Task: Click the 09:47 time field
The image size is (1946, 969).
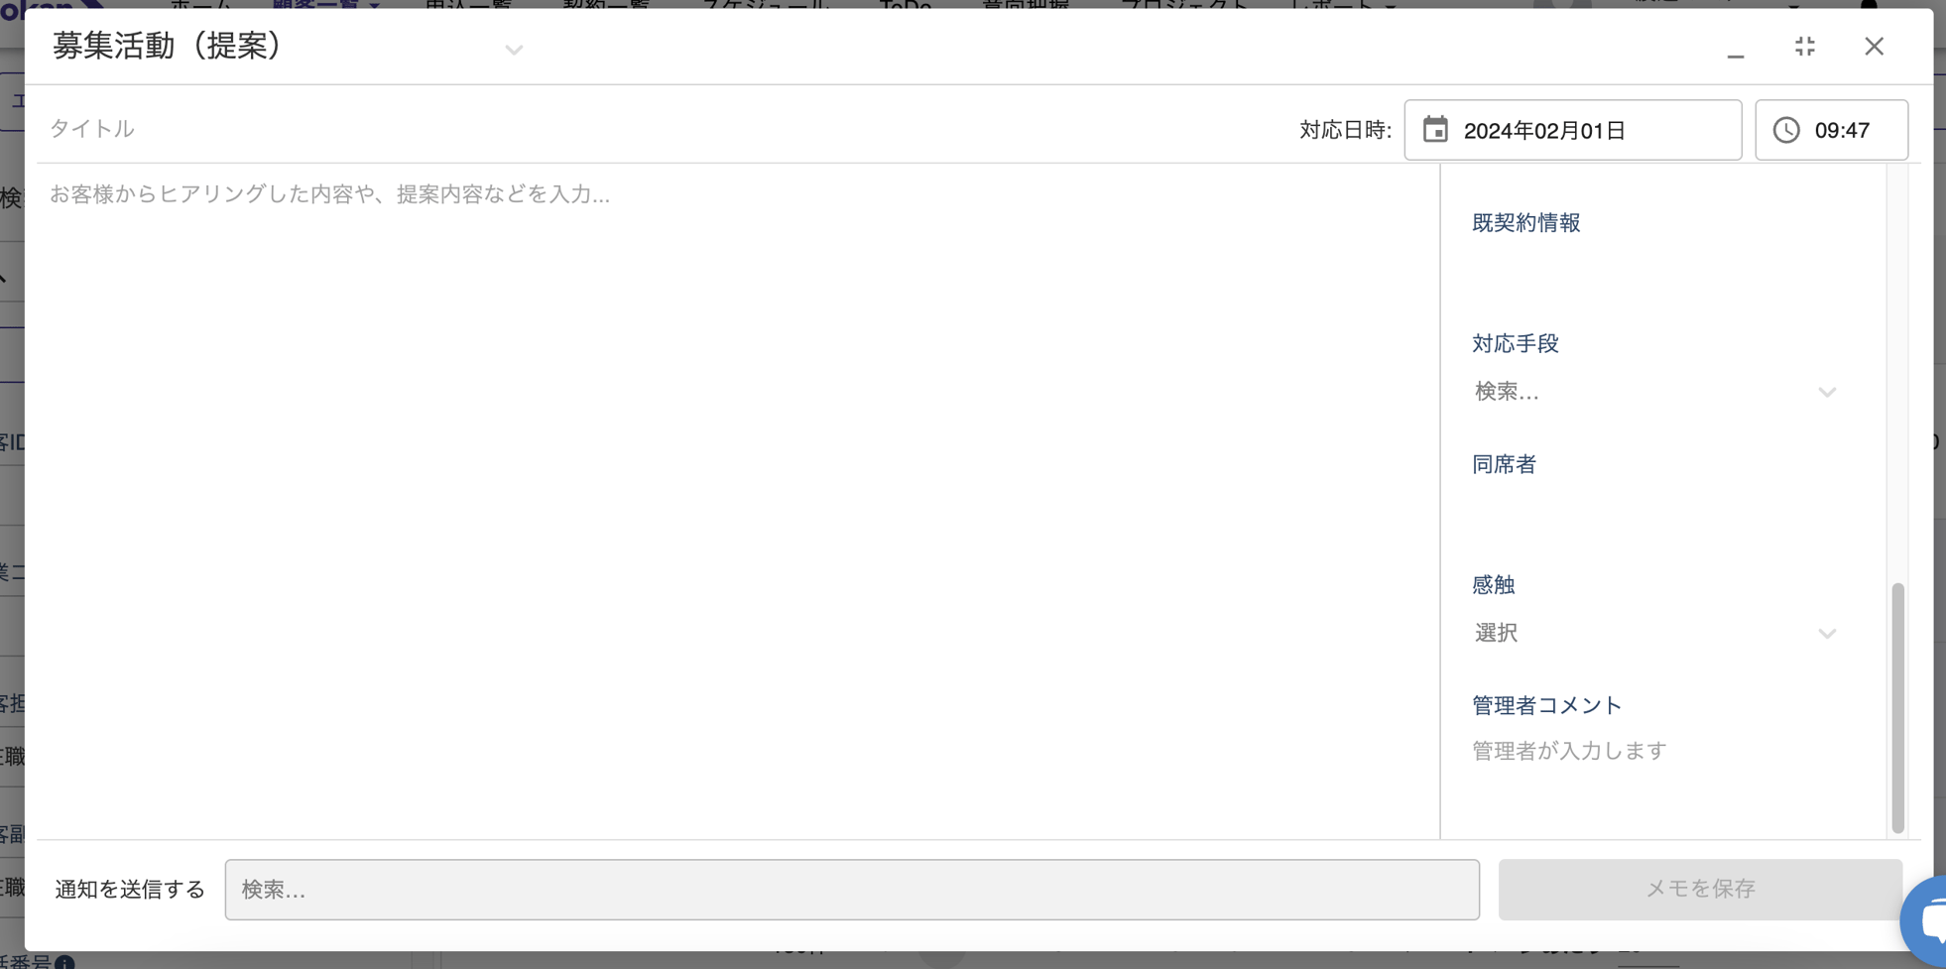Action: click(x=1843, y=130)
